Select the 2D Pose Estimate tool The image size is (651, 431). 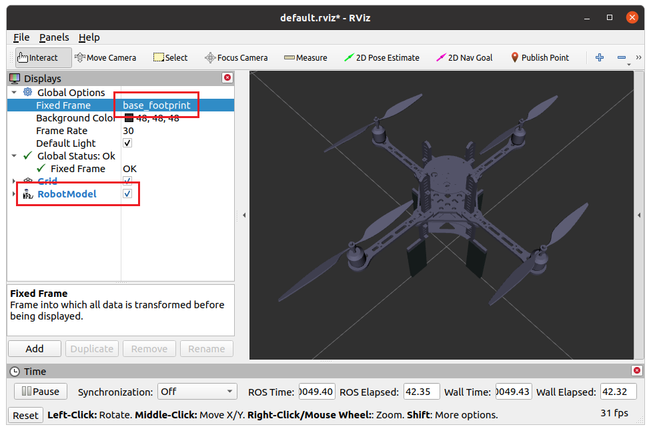(382, 57)
